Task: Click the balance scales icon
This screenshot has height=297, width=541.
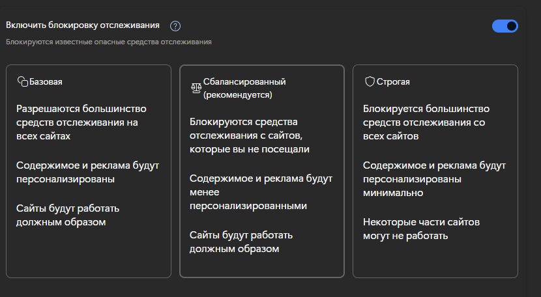Action: point(196,88)
